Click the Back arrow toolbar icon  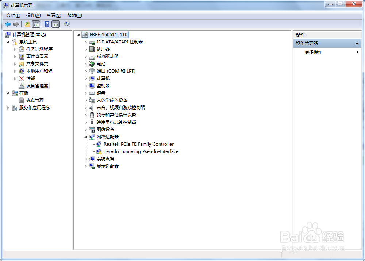pyautogui.click(x=8, y=24)
